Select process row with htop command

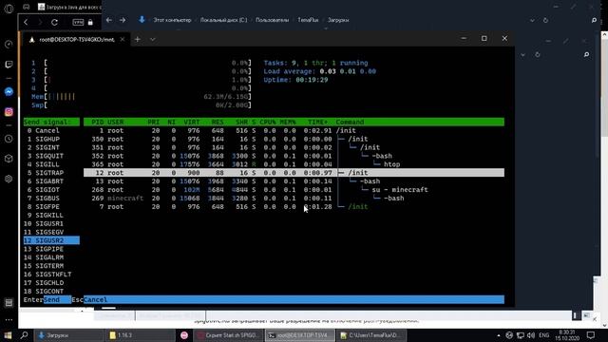point(294,164)
